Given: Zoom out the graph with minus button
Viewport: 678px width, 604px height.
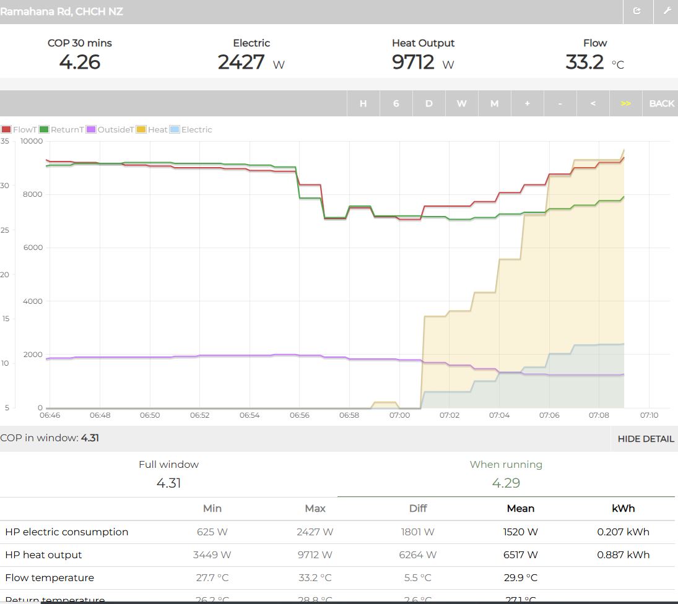Looking at the screenshot, I should coord(560,103).
